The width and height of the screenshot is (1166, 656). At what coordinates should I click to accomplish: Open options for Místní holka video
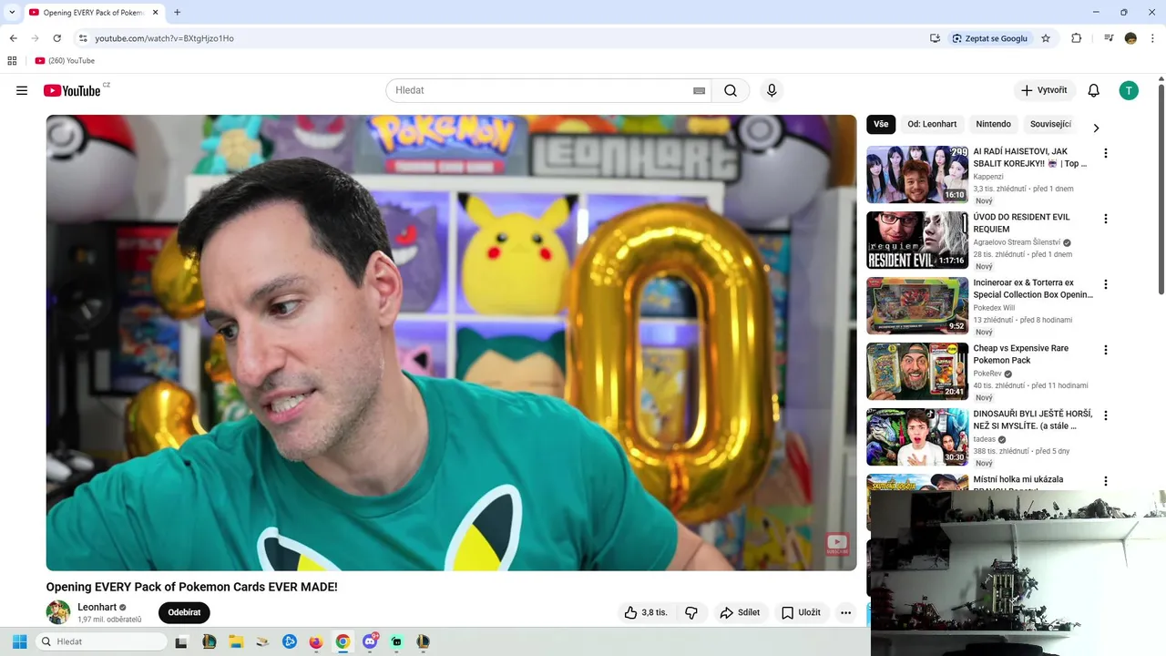pos(1106,481)
